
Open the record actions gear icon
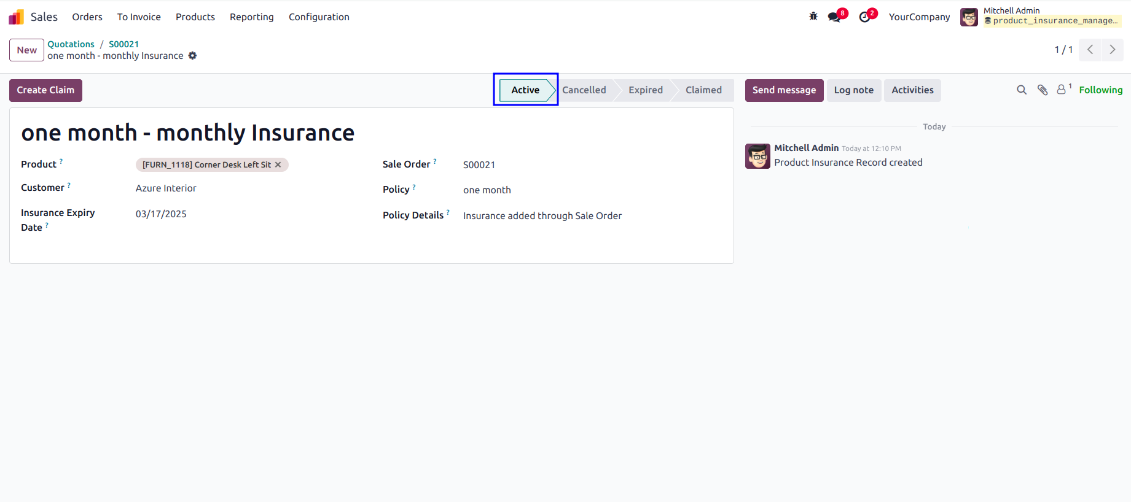click(x=192, y=56)
